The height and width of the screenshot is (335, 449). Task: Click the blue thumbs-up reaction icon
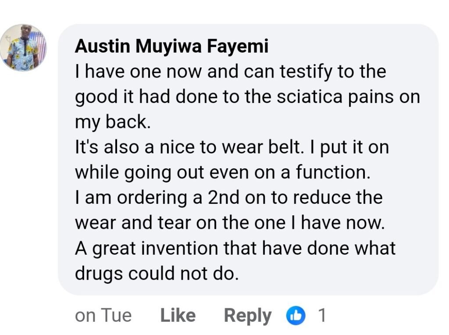[296, 315]
